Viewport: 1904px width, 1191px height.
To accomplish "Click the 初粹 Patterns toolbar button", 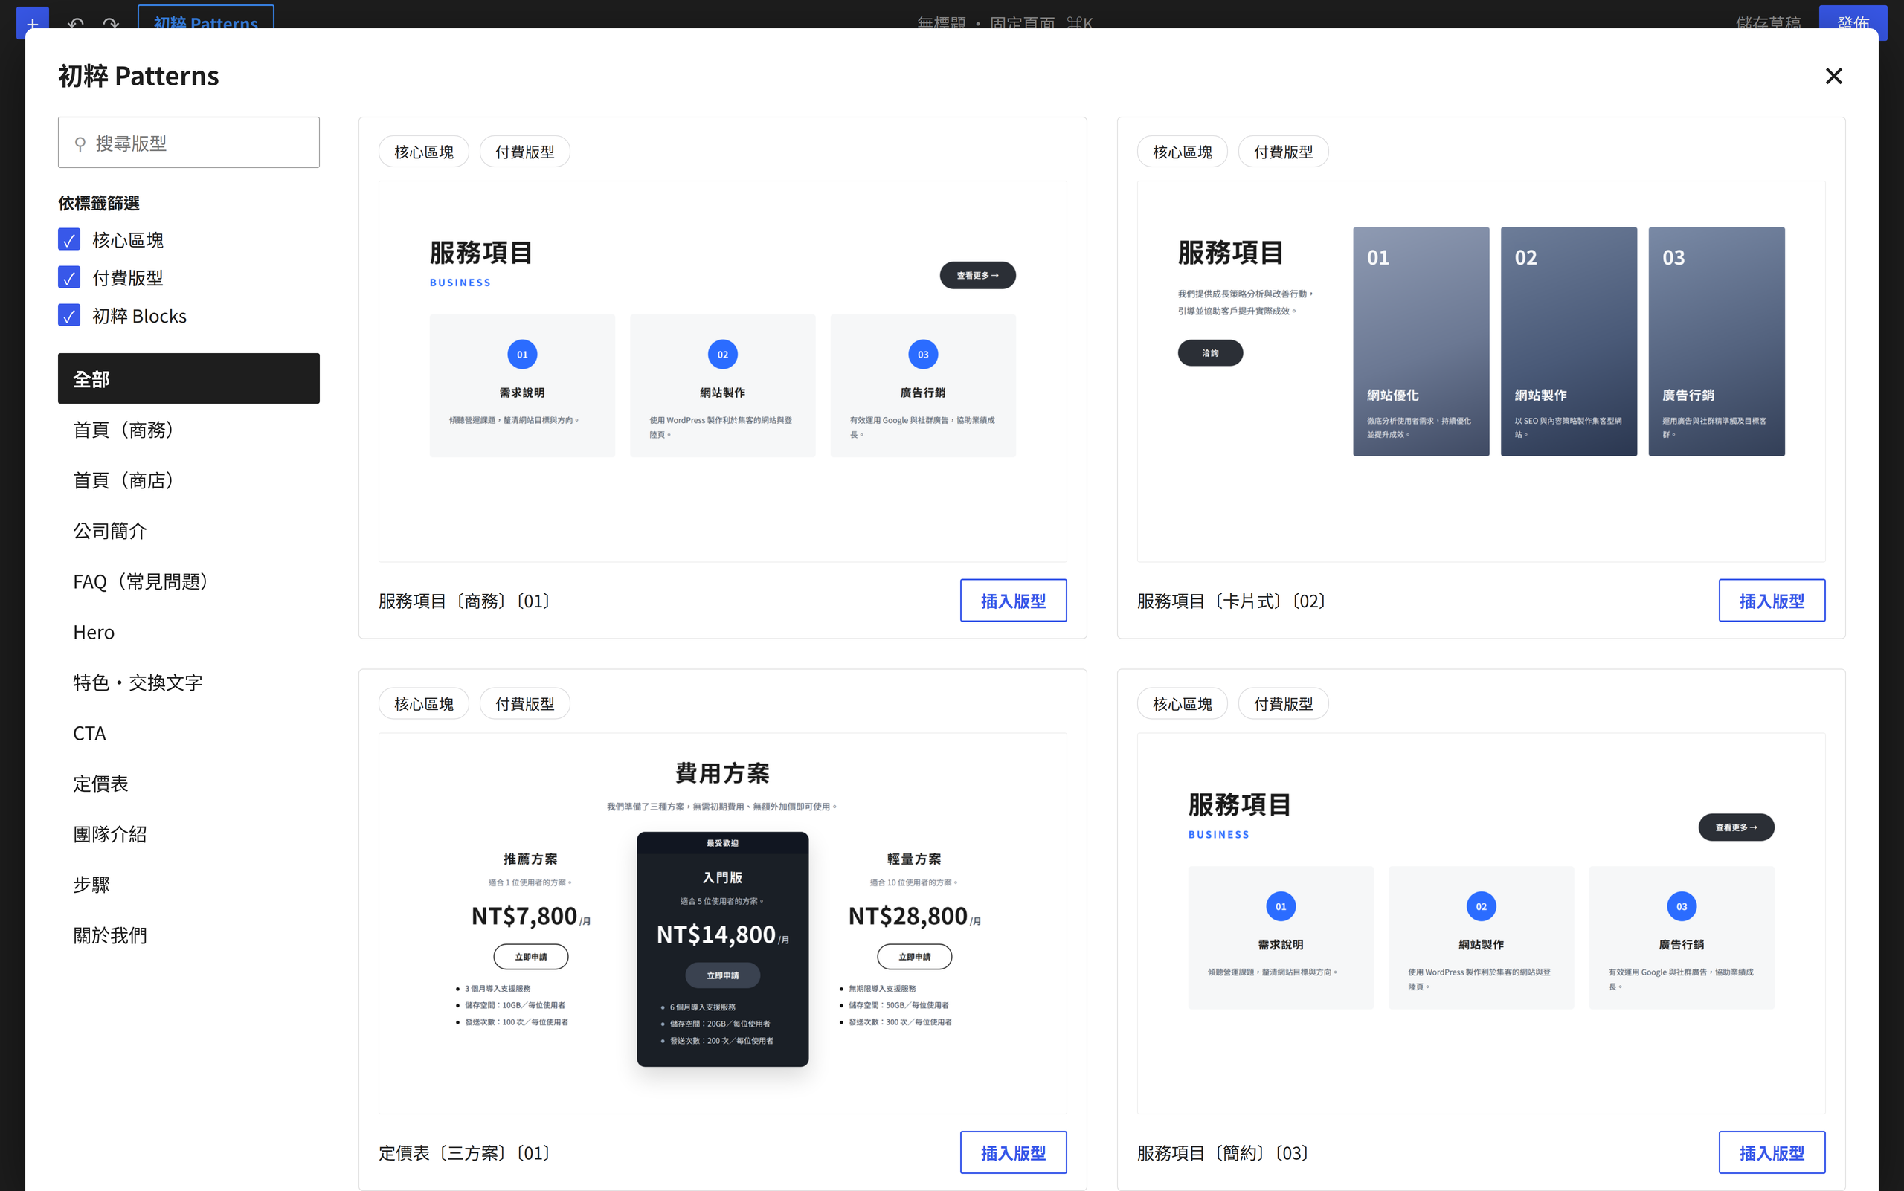I will [206, 22].
